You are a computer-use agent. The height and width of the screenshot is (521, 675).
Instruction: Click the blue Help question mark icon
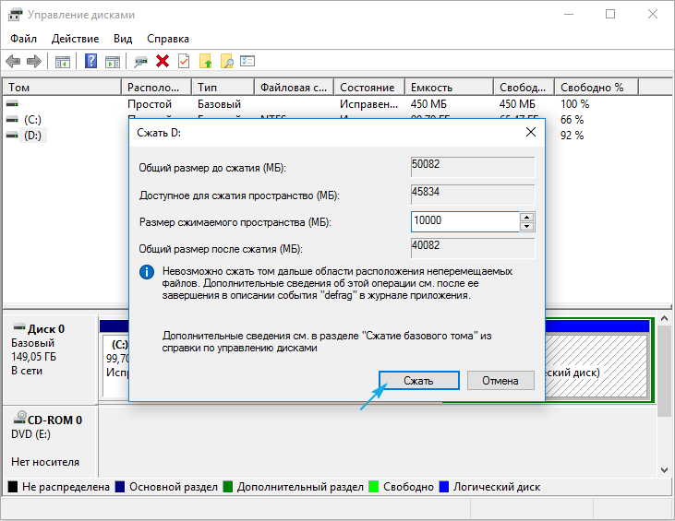91,62
